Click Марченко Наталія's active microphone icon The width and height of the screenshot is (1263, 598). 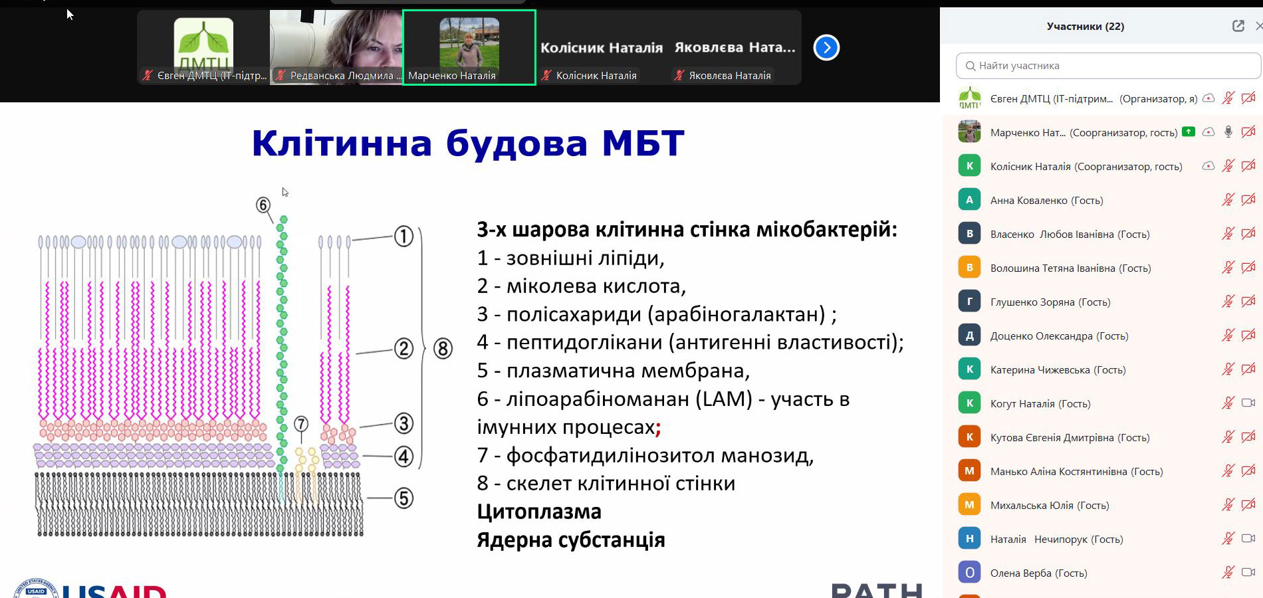1228,132
